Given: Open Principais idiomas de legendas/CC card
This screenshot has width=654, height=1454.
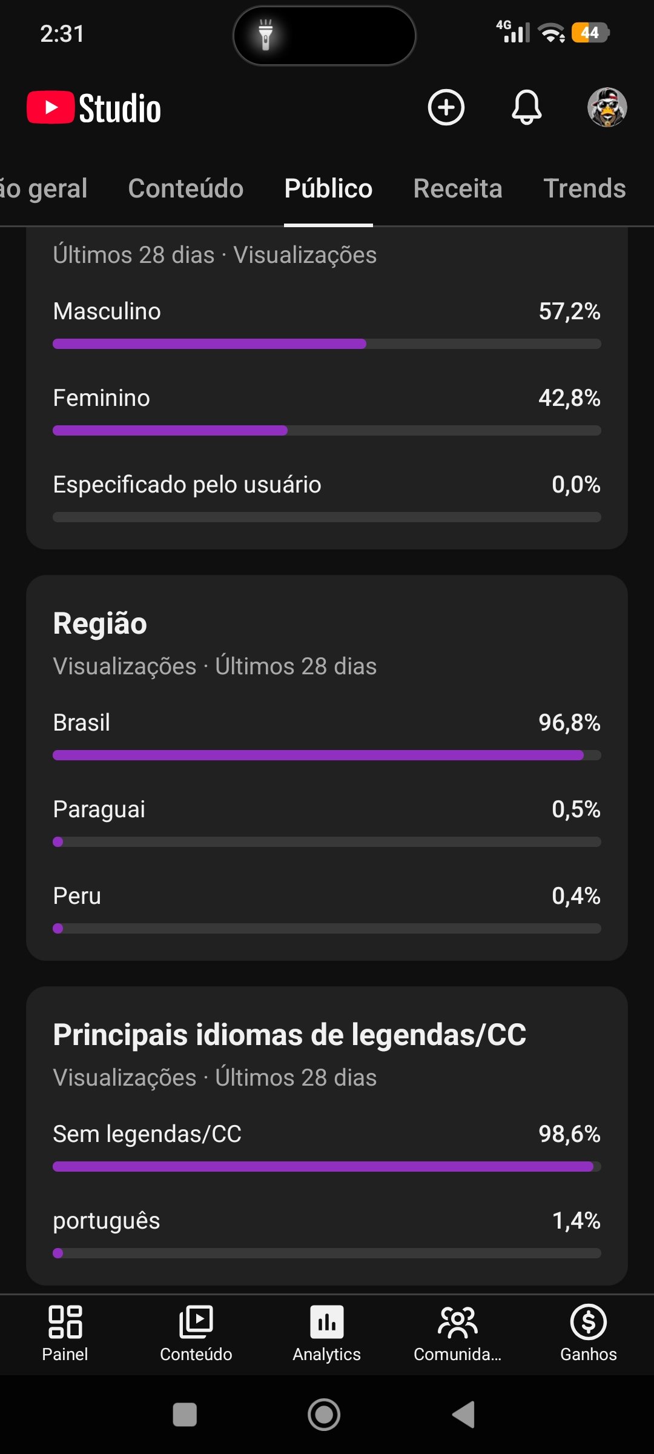Looking at the screenshot, I should [x=289, y=1034].
